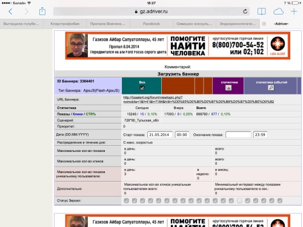Click the Клики link in statistics row
303x227 pixels.
[78, 114]
